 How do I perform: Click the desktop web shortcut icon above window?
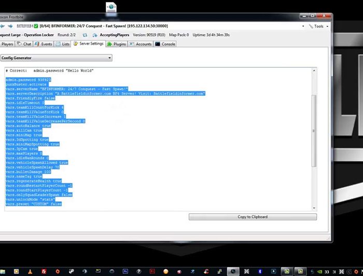pyautogui.click(x=111, y=8)
